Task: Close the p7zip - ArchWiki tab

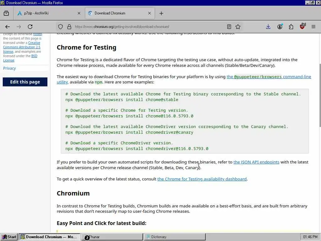Action: coord(79,13)
